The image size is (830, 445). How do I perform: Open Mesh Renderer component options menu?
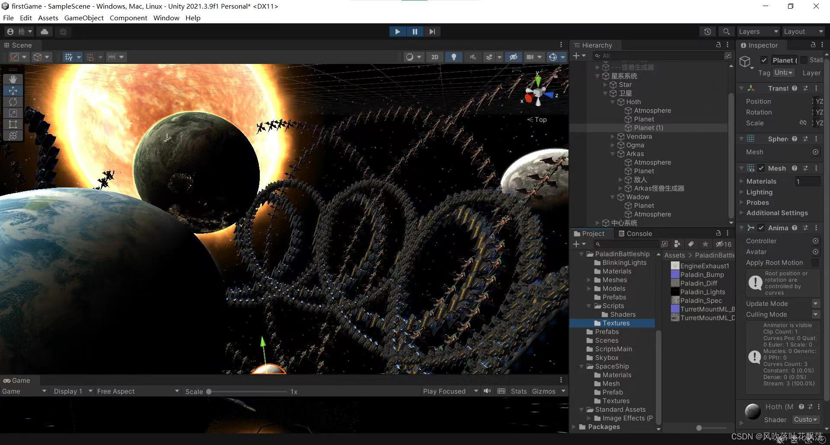pyautogui.click(x=816, y=168)
